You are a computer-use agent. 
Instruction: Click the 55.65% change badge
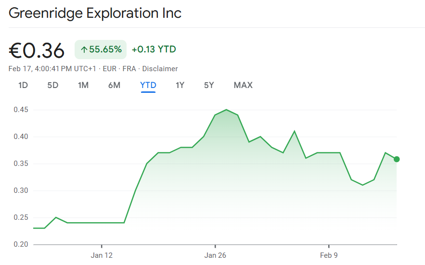101,50
